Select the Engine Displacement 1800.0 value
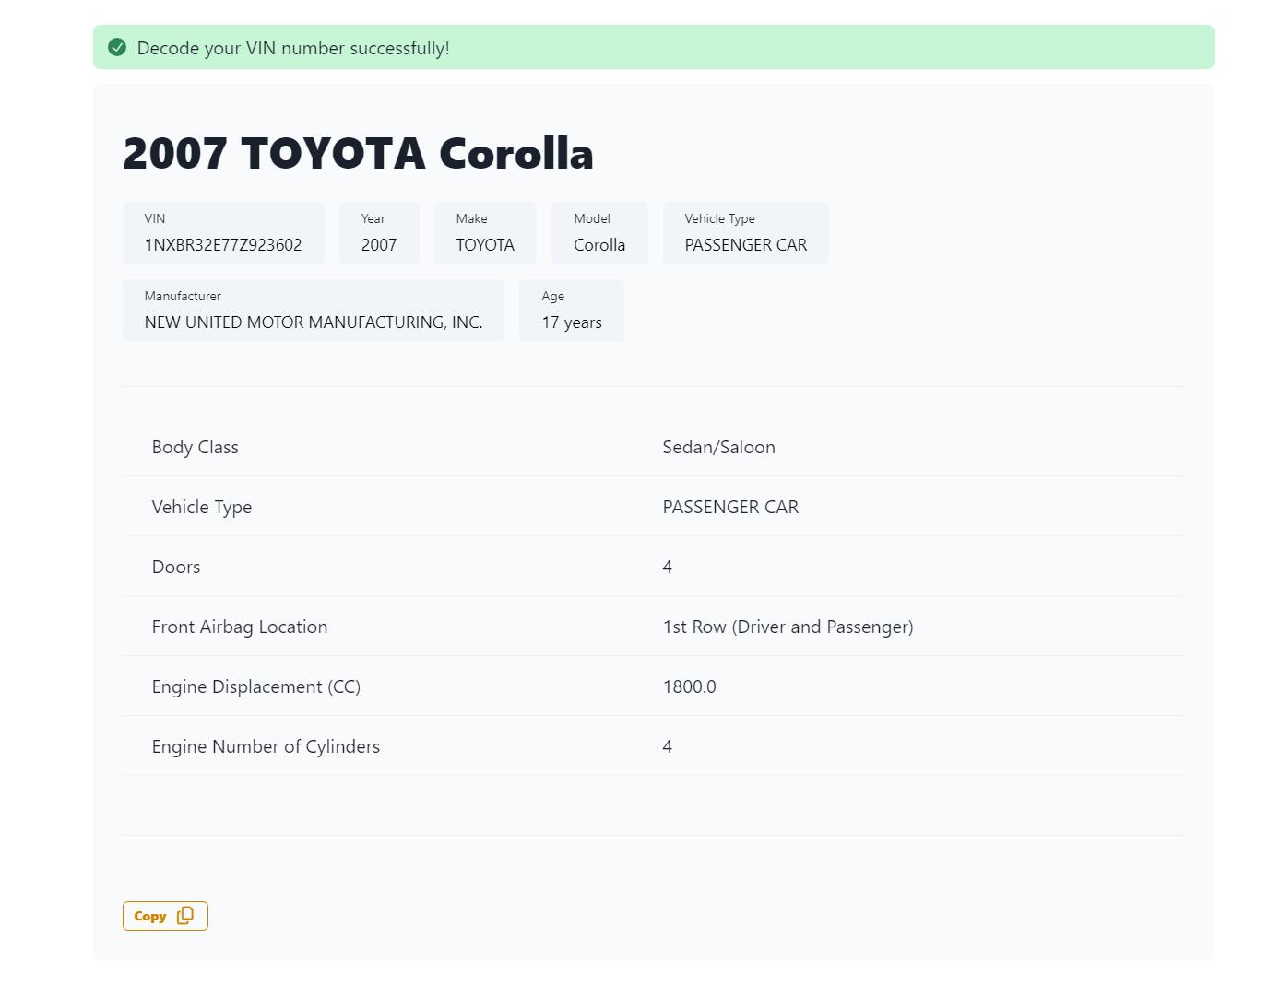 click(689, 686)
